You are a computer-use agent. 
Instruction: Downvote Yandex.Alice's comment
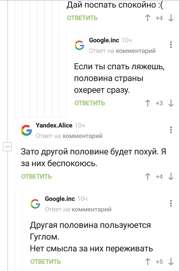click(171, 176)
